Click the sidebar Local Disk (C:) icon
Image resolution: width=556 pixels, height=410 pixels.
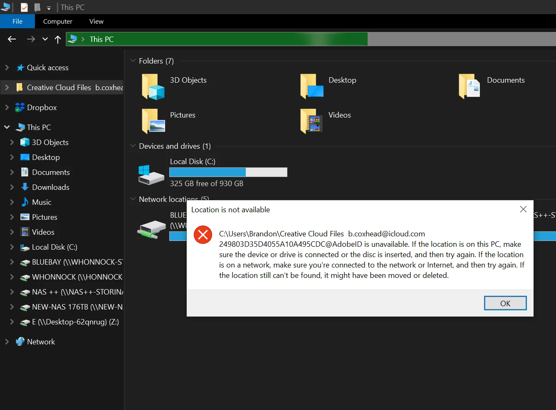click(25, 247)
